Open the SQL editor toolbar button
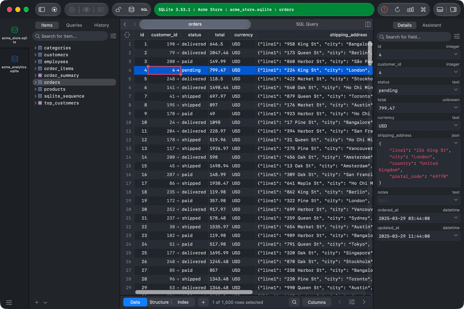Image resolution: width=464 pixels, height=309 pixels. (x=144, y=10)
